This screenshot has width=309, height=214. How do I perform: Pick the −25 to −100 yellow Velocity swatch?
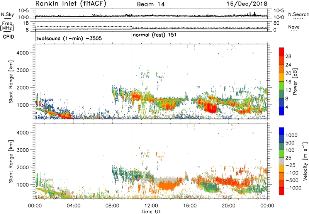(x=282, y=169)
